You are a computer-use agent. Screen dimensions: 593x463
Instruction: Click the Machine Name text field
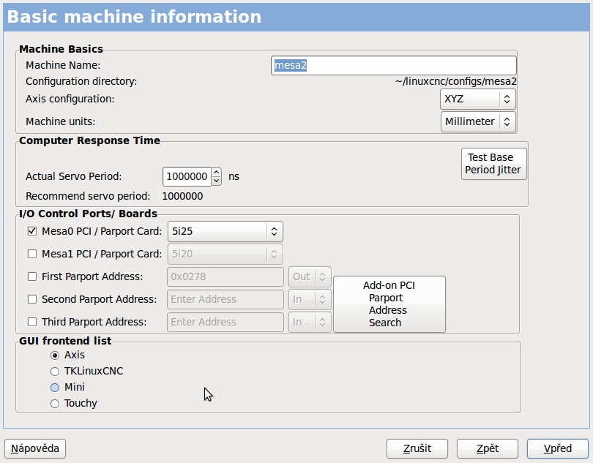point(394,65)
